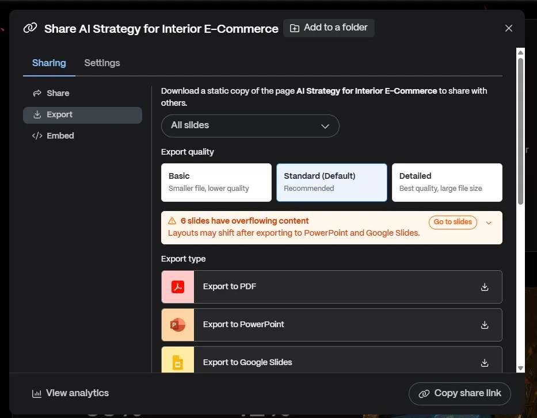Click the dialog scrollbar thumb
The height and width of the screenshot is (418, 537).
pos(520,131)
